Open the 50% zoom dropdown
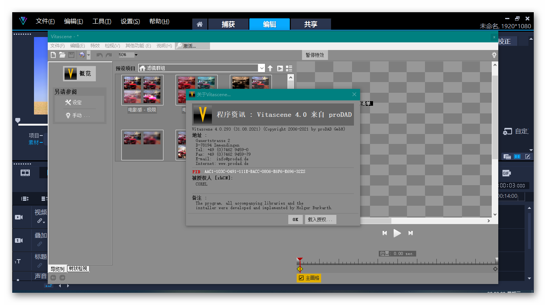546x305 pixels. pos(136,55)
